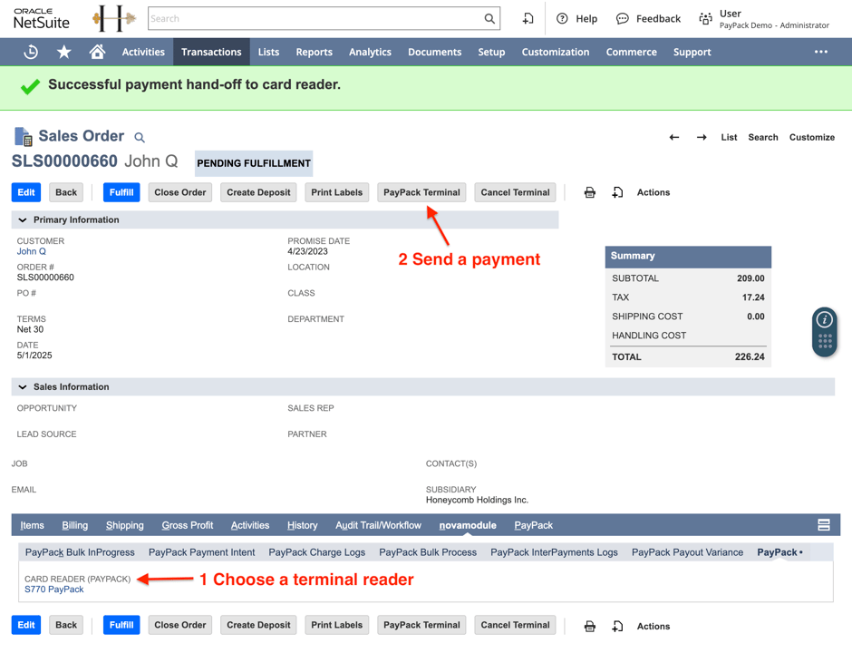Screen dimensions: 852x653
Task: Click the search magnifier in the global search
Action: pyautogui.click(x=489, y=18)
